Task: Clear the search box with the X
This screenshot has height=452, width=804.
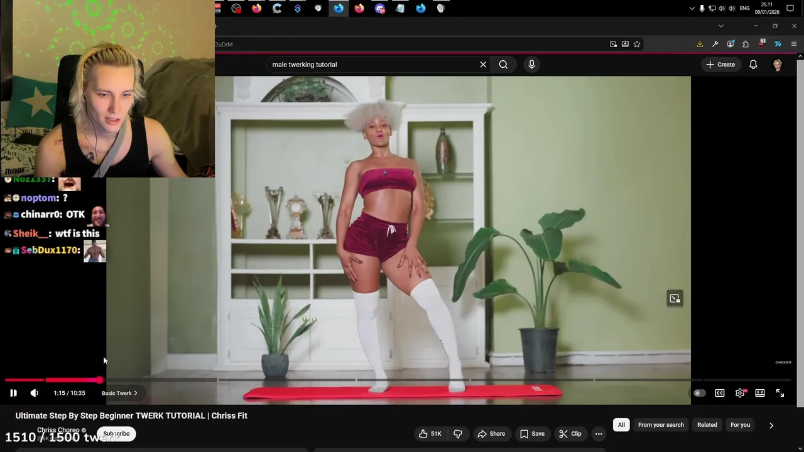Action: pyautogui.click(x=483, y=65)
